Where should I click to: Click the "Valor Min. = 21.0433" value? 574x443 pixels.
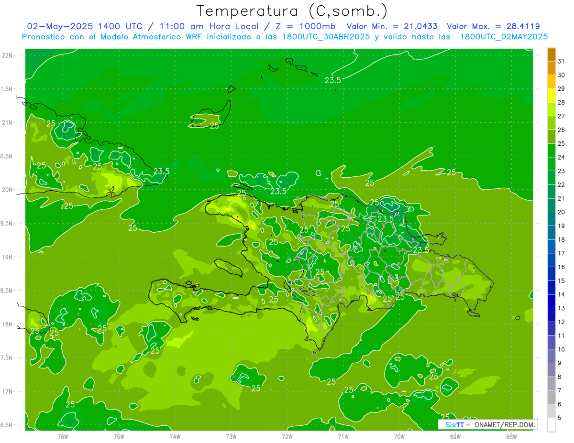[392, 26]
